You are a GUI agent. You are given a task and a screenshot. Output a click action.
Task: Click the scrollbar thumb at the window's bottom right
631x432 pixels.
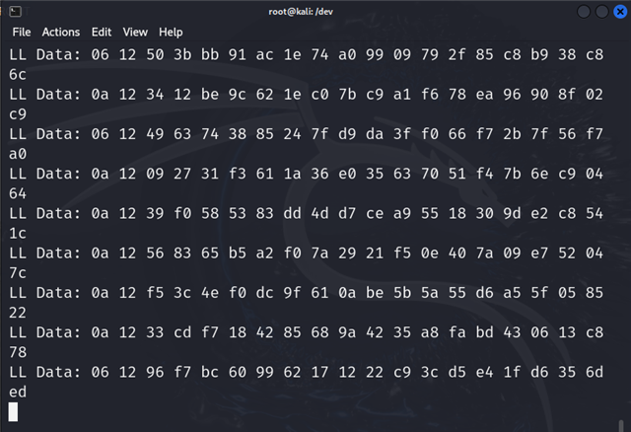click(x=621, y=425)
